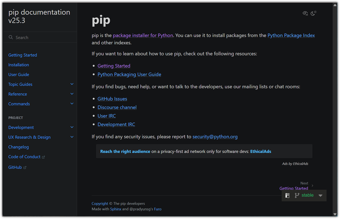Click the external link icon next to GitHub

tap(25, 167)
